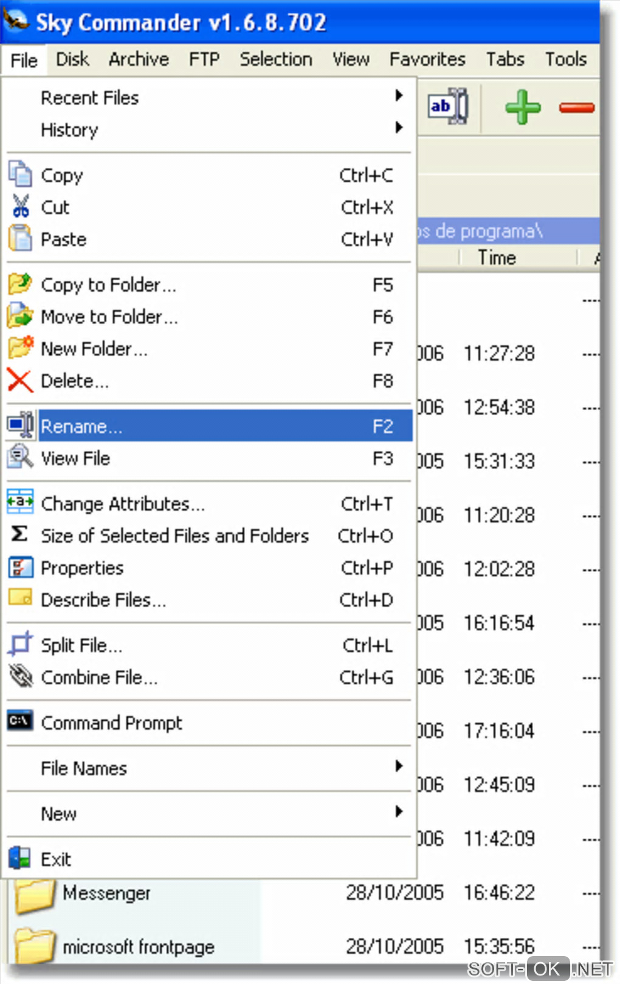Click the Command Prompt console icon
This screenshot has height=984, width=620.
(20, 721)
